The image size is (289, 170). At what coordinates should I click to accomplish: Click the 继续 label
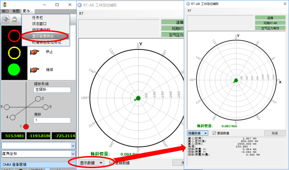pos(49,70)
